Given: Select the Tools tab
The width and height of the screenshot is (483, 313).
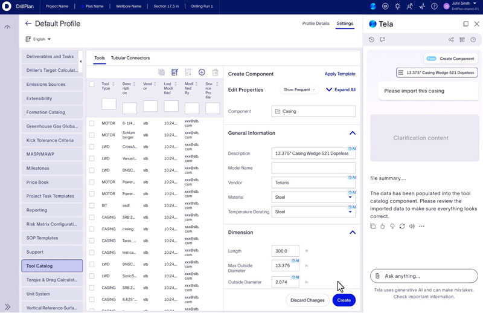Looking at the screenshot, I should pyautogui.click(x=100, y=58).
